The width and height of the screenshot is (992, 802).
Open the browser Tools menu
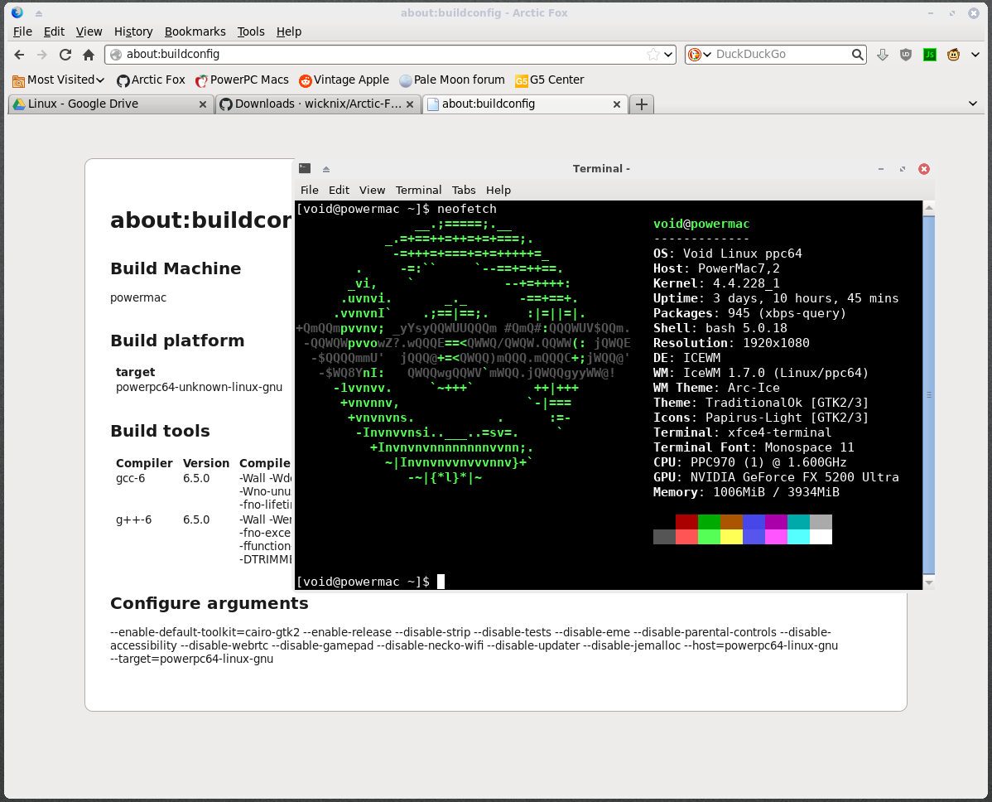click(251, 31)
